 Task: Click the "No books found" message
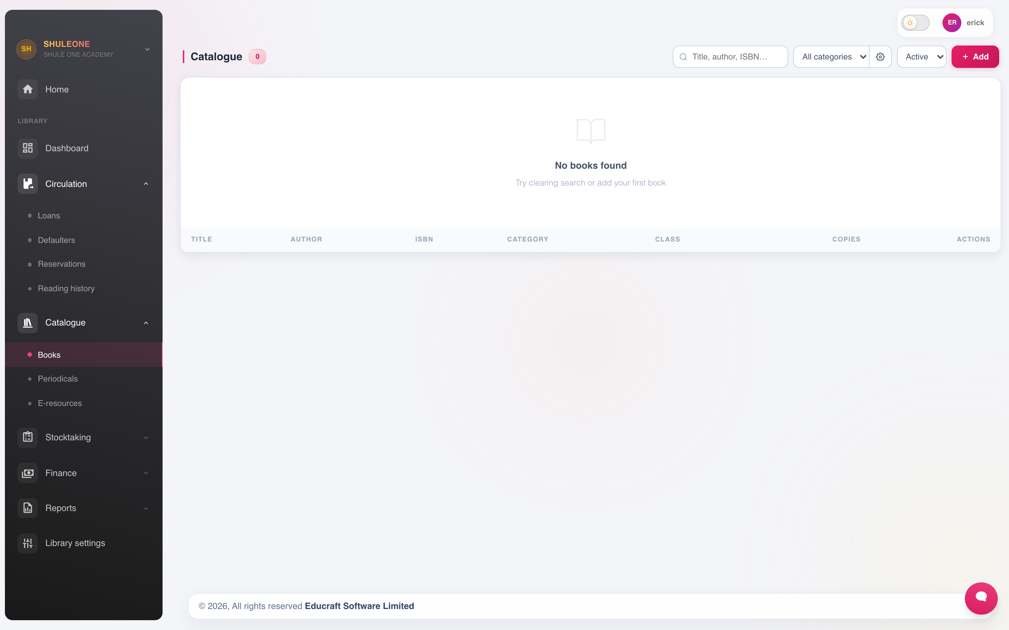pos(591,166)
